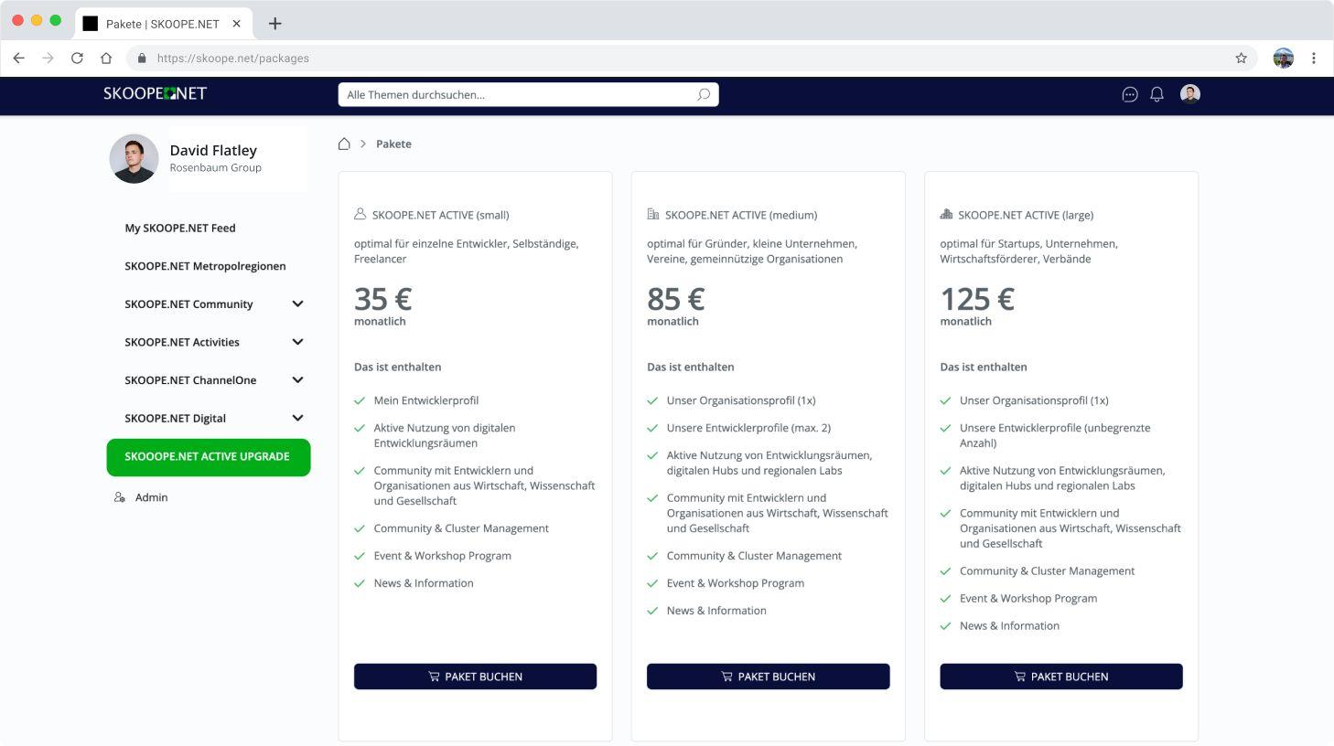Open My SKOOPE.NET Feed
This screenshot has width=1334, height=746.
point(180,228)
